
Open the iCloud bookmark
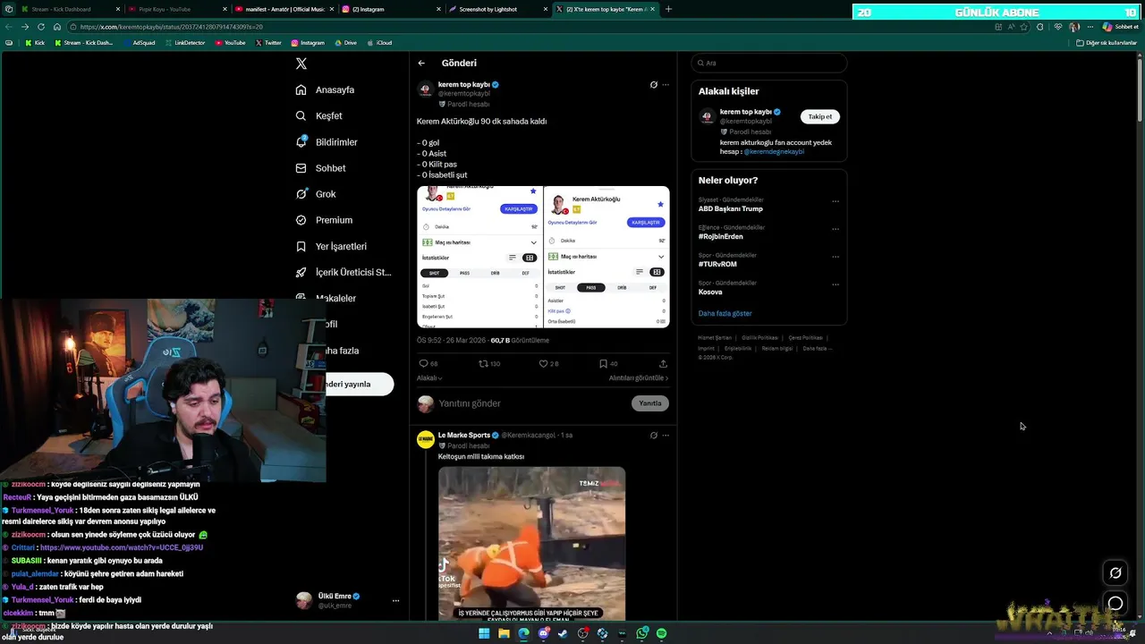379,43
